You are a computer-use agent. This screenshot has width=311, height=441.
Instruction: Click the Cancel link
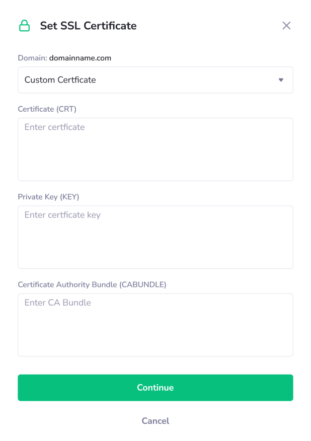155,421
